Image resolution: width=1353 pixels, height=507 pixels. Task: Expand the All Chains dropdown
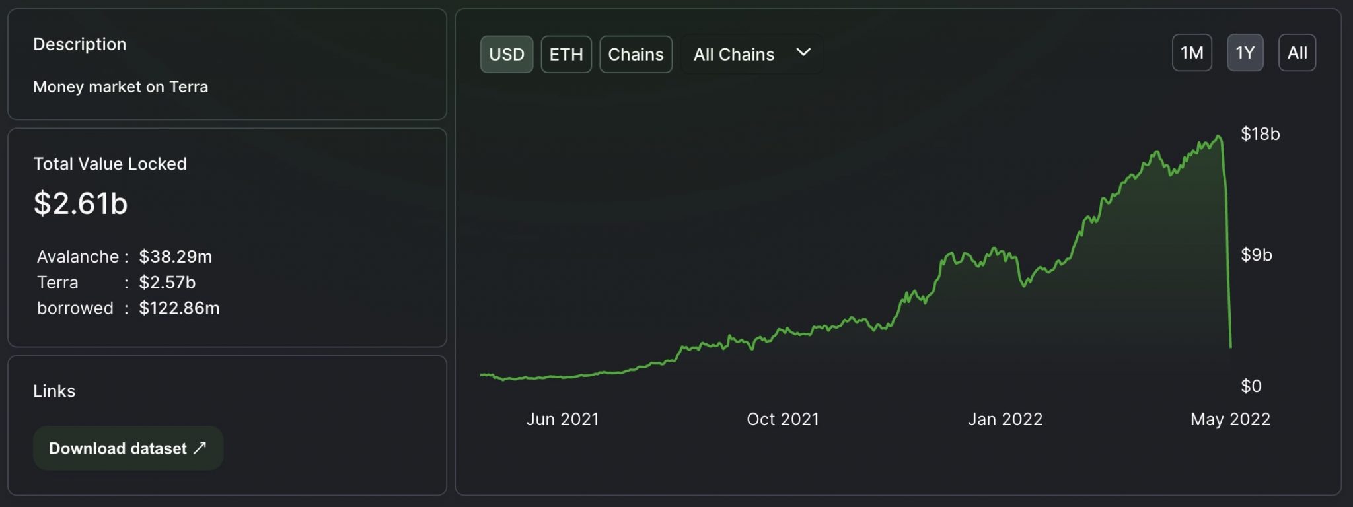[751, 54]
